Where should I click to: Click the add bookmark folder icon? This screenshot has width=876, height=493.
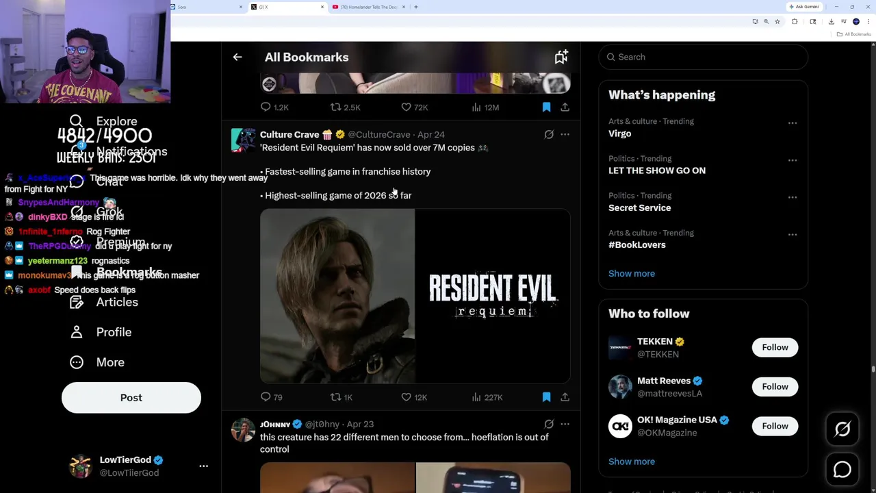click(x=561, y=57)
